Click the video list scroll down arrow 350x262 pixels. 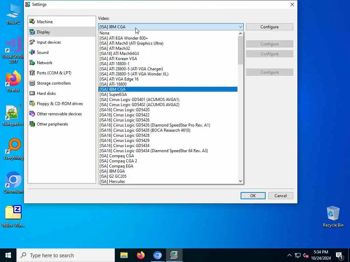(240, 181)
